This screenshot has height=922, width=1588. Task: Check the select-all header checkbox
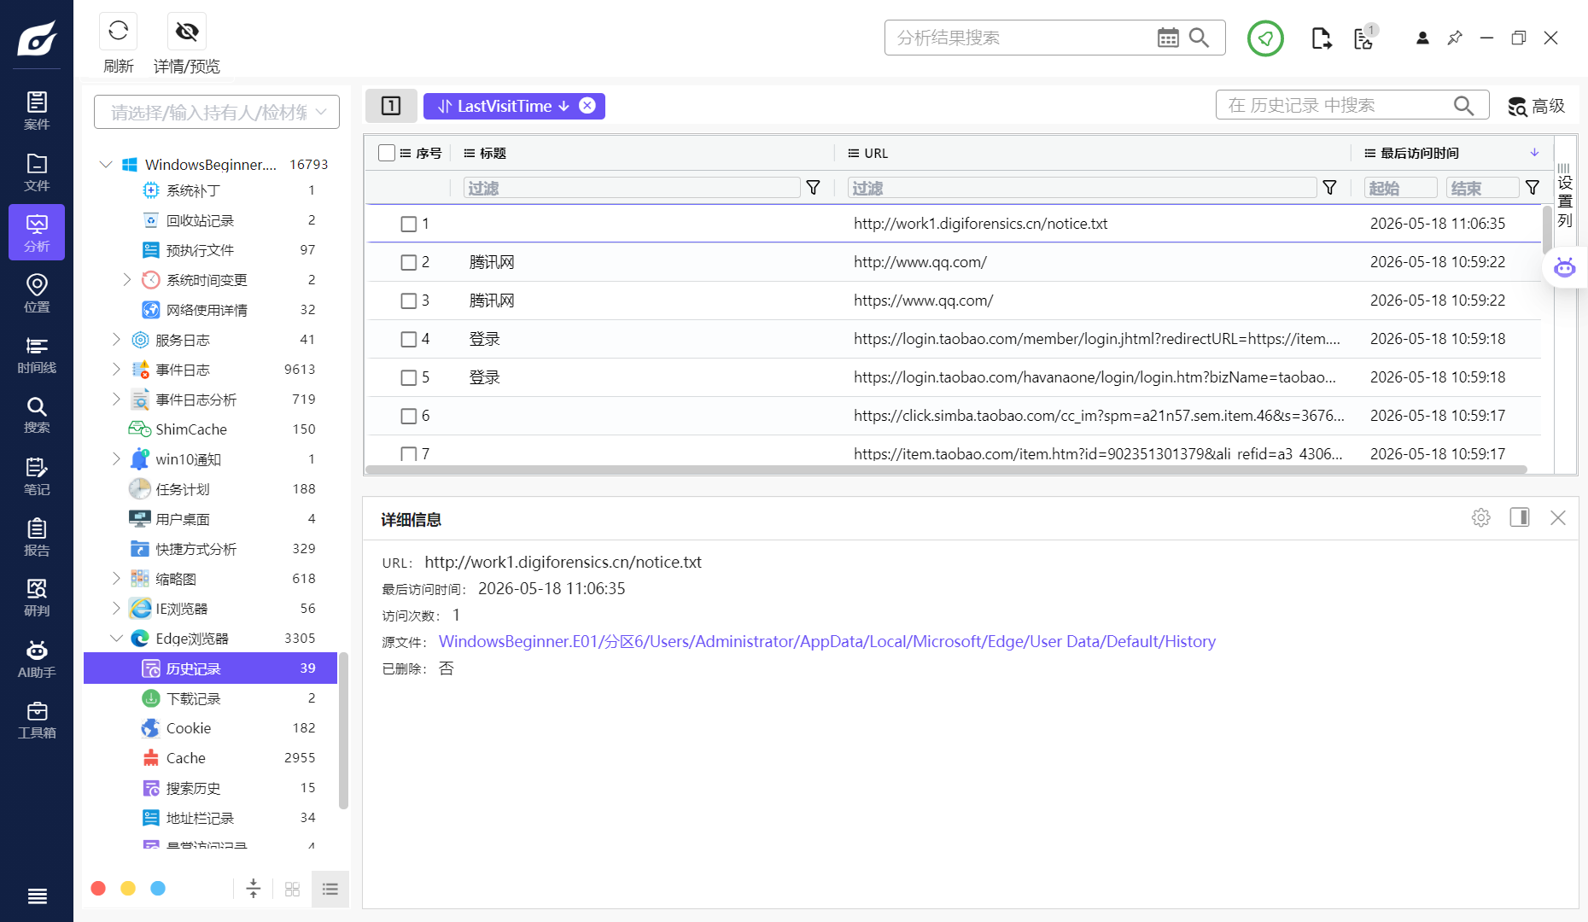387,153
